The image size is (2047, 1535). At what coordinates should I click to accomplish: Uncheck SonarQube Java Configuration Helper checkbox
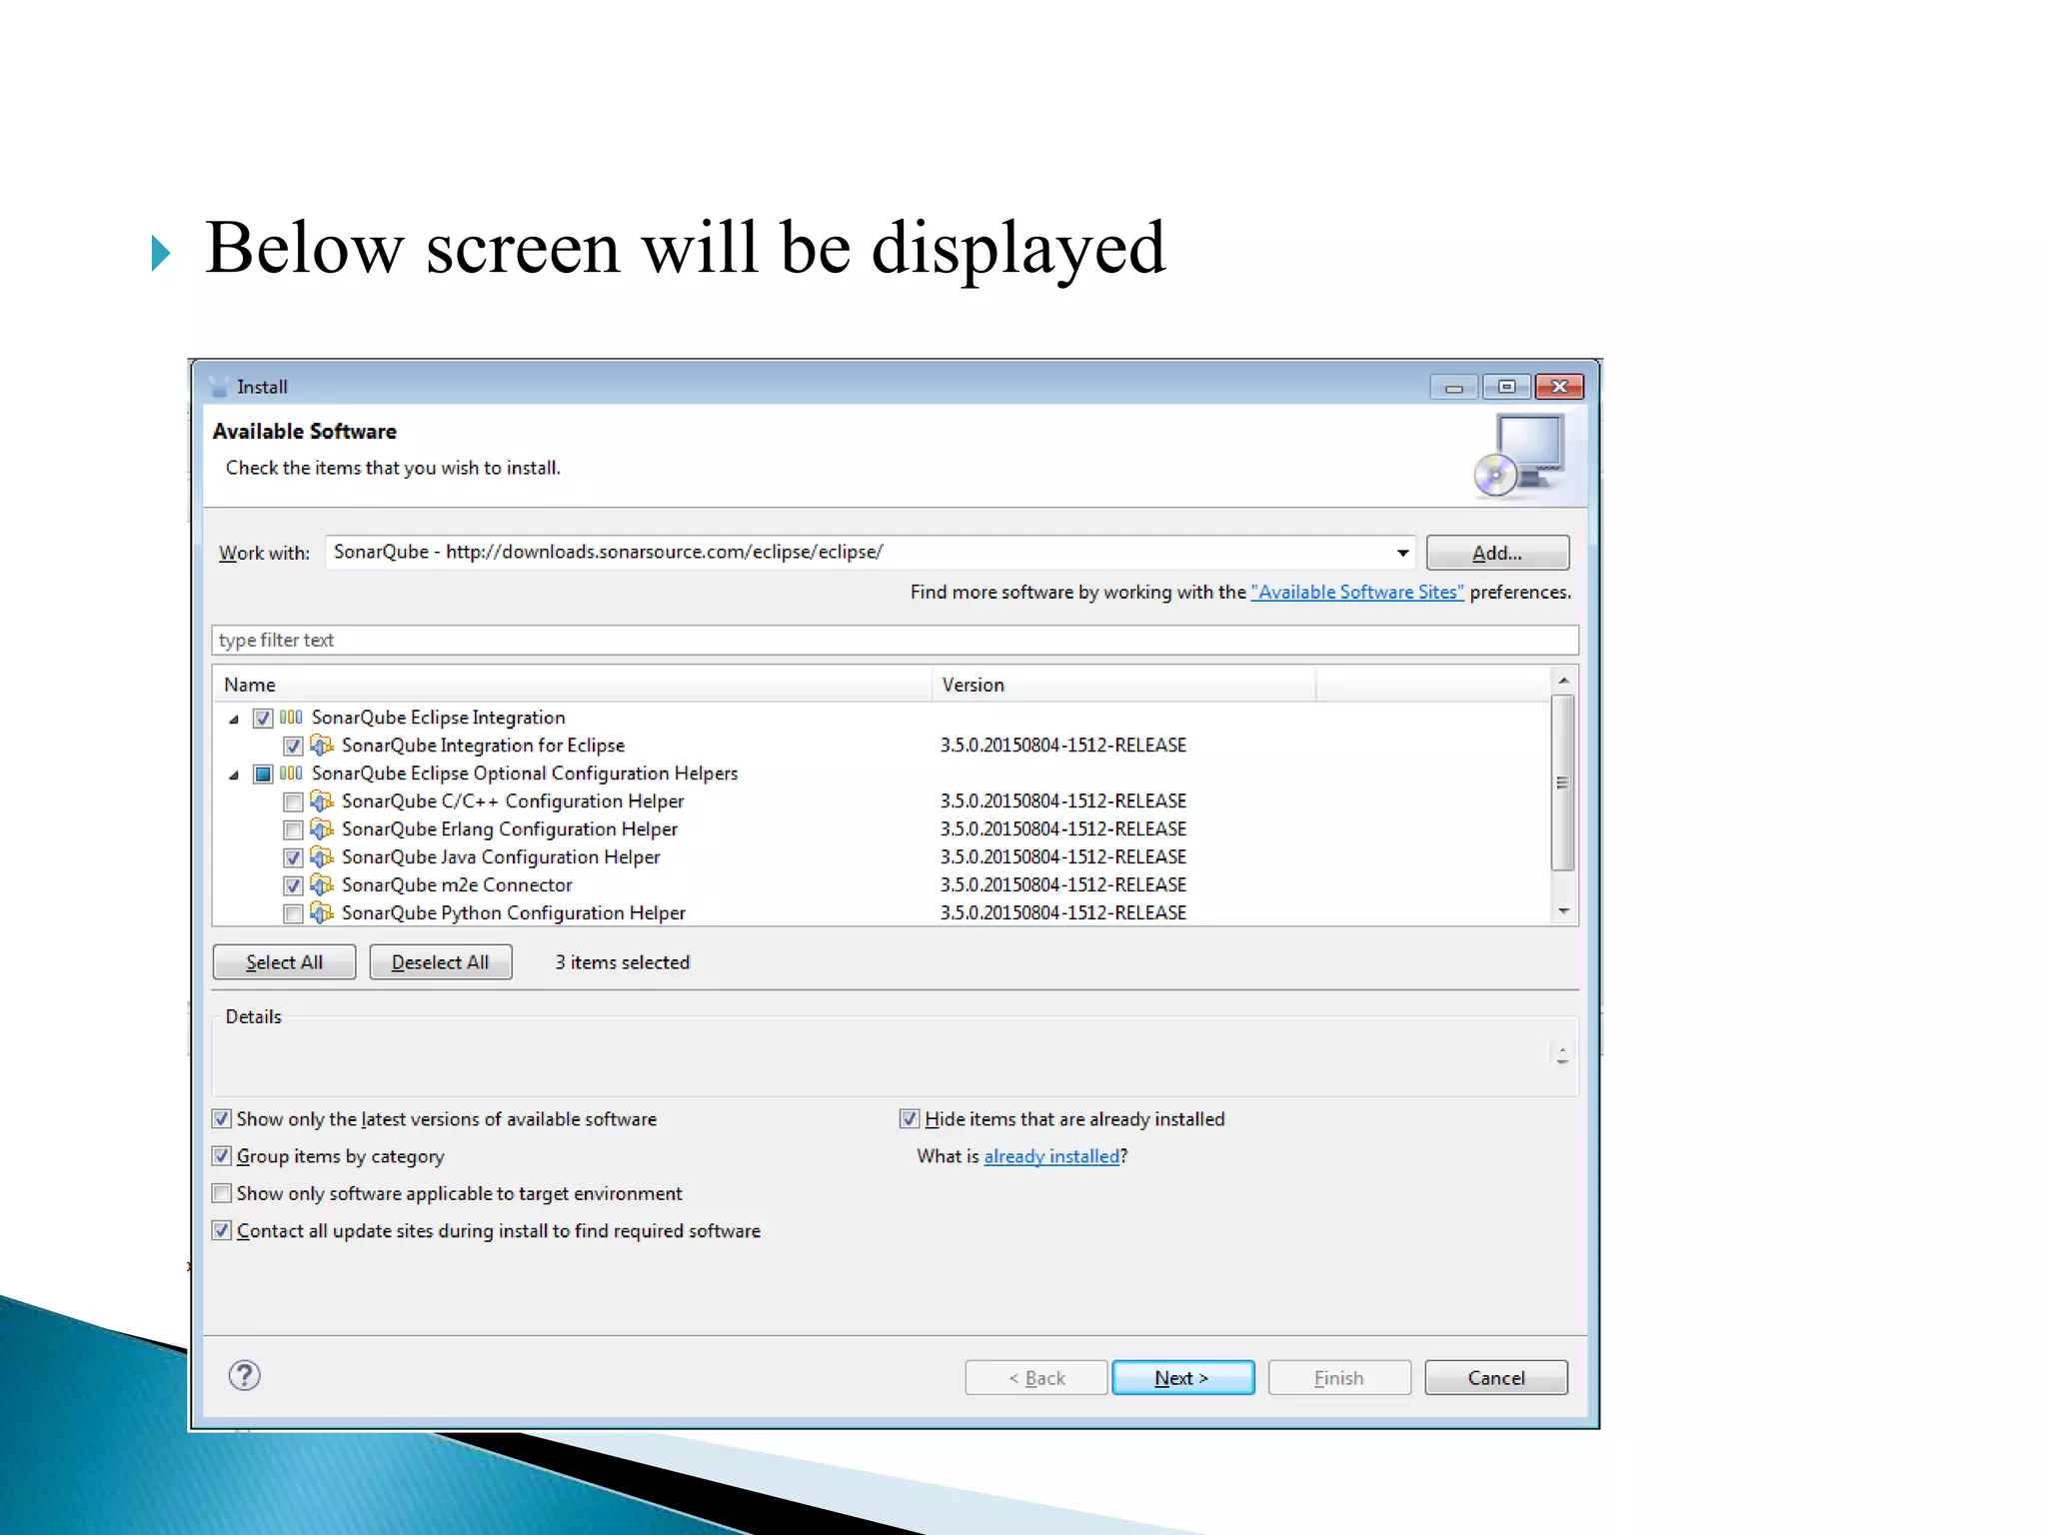tap(293, 858)
